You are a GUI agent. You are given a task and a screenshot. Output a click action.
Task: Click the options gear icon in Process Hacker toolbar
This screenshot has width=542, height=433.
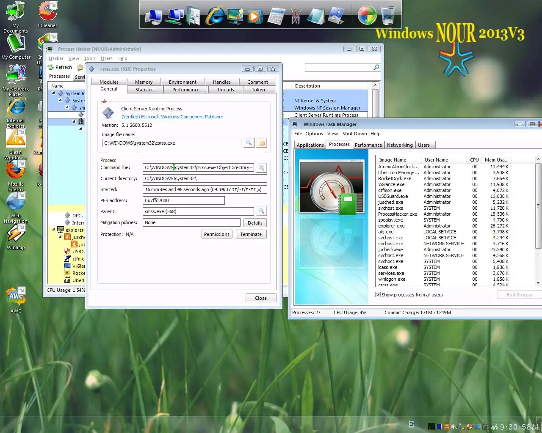coord(80,67)
